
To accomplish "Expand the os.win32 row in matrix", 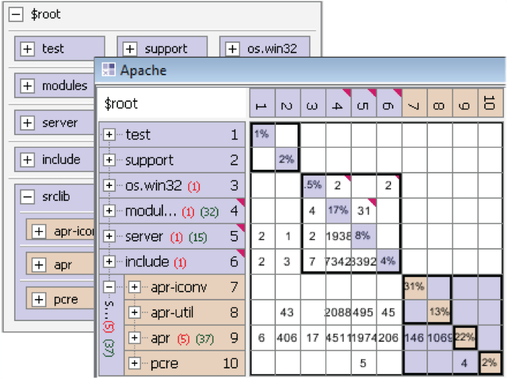I will pyautogui.click(x=109, y=185).
